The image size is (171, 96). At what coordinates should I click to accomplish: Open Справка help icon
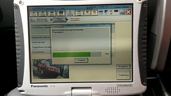coord(87,13)
